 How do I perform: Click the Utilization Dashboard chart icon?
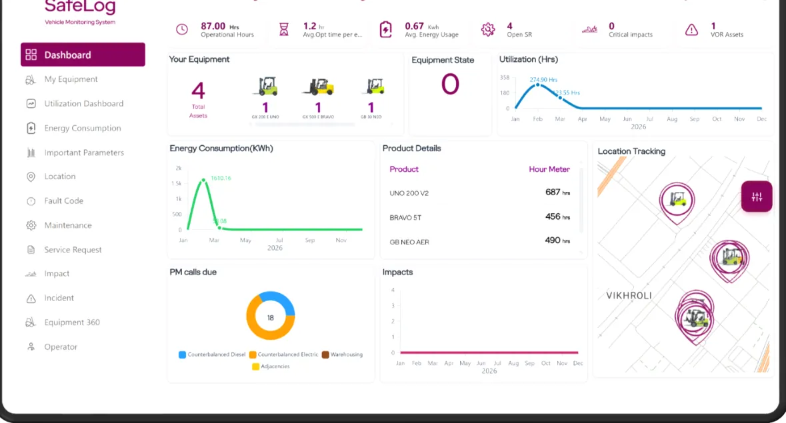31,104
